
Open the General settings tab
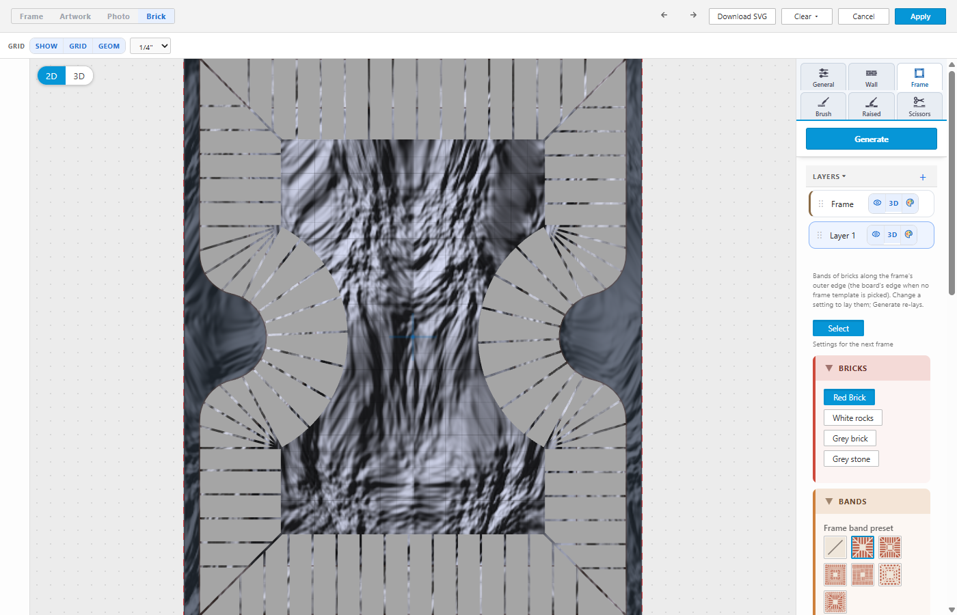click(x=824, y=77)
